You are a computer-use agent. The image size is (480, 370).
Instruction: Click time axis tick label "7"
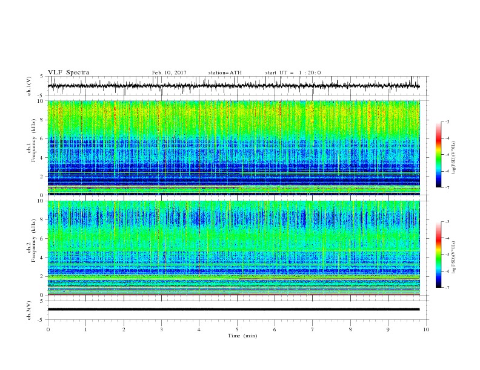coord(313,329)
